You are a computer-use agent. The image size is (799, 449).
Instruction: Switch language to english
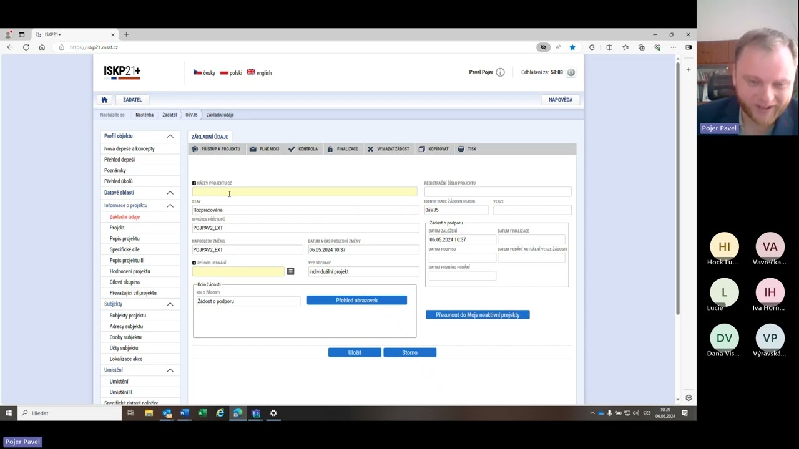click(x=259, y=72)
